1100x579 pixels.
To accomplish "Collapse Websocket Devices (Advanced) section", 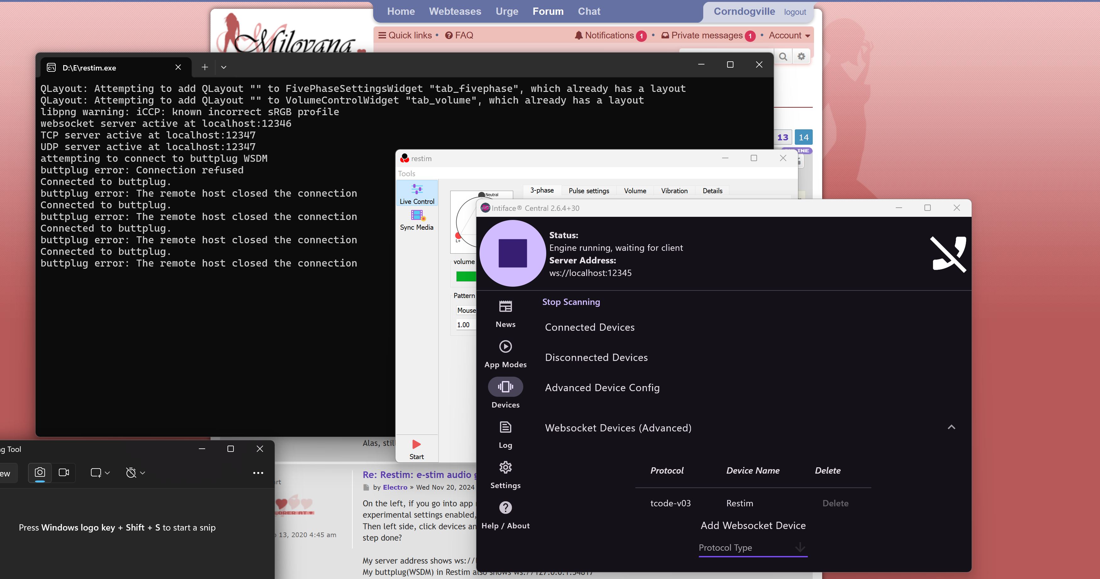I will click(951, 427).
